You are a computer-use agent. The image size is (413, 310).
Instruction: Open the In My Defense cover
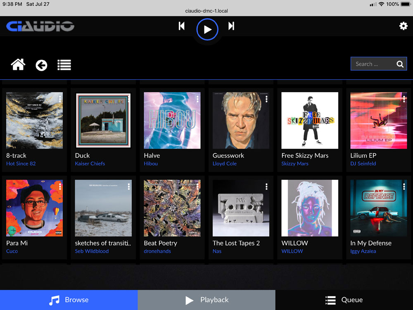[x=379, y=208]
